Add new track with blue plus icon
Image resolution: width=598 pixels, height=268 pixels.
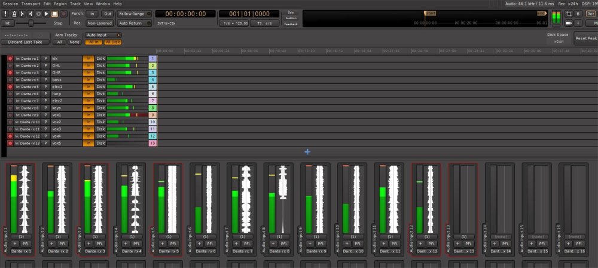coord(307,151)
